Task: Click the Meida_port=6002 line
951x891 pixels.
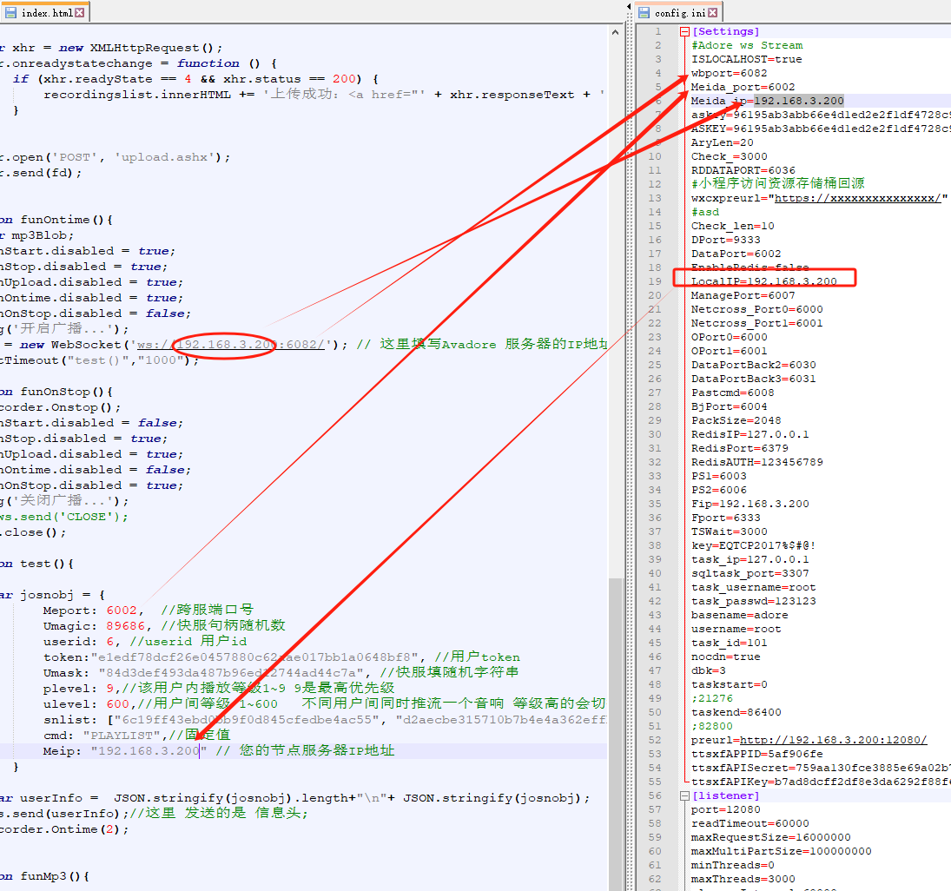Action: click(x=743, y=87)
